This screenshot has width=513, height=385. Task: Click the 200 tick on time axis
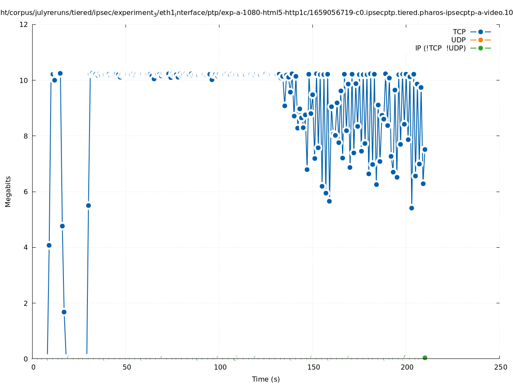(406, 367)
